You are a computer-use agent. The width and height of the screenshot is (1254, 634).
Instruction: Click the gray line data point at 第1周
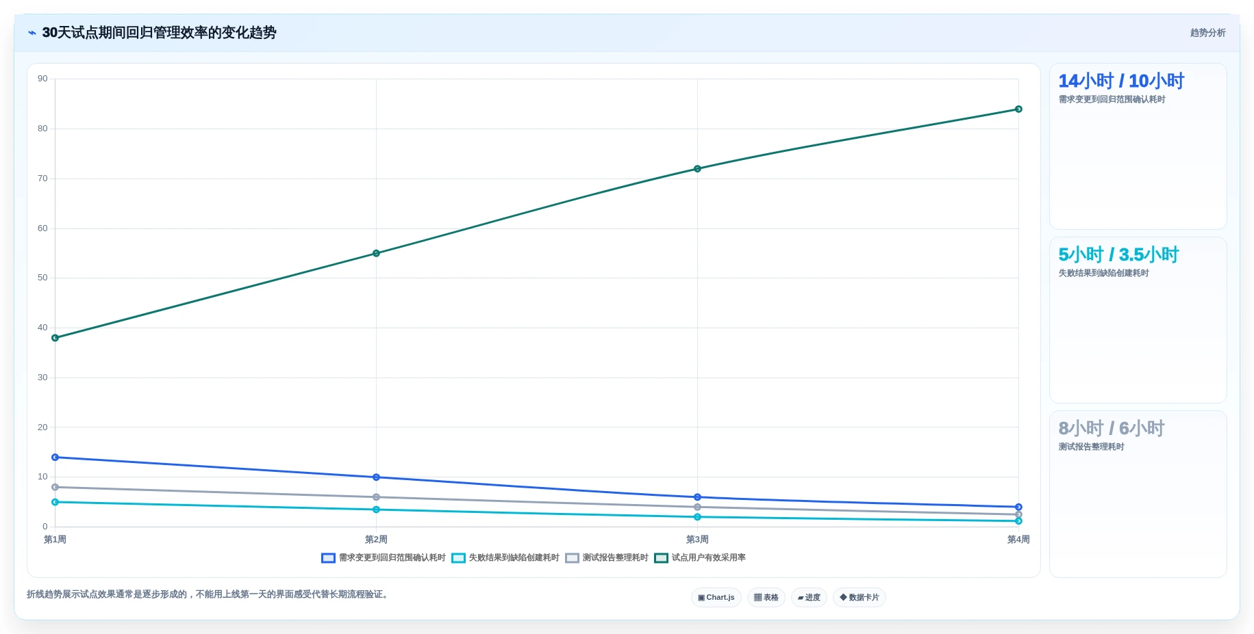pyautogui.click(x=55, y=487)
